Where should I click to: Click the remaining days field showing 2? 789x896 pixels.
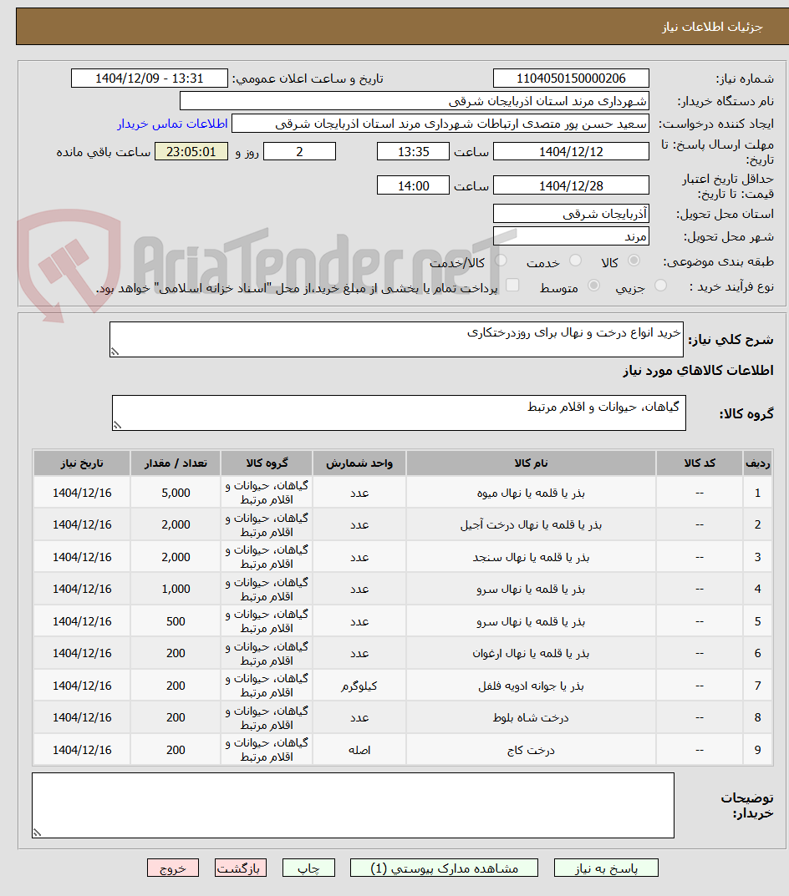(299, 151)
